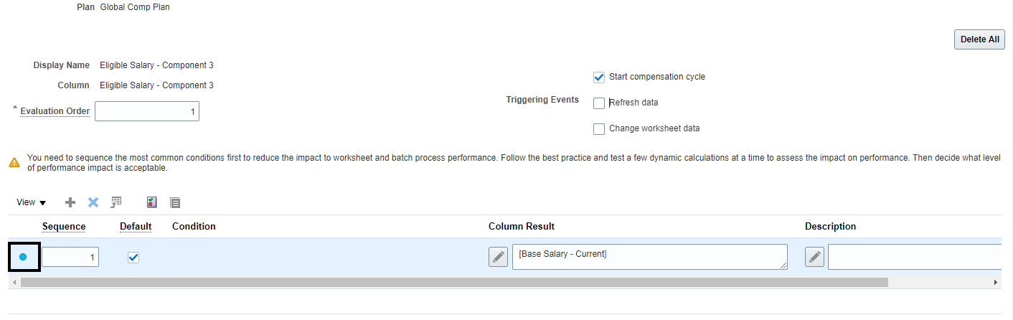Click the blue X delete row icon
Screen dimensions: 1013x320
(93, 202)
